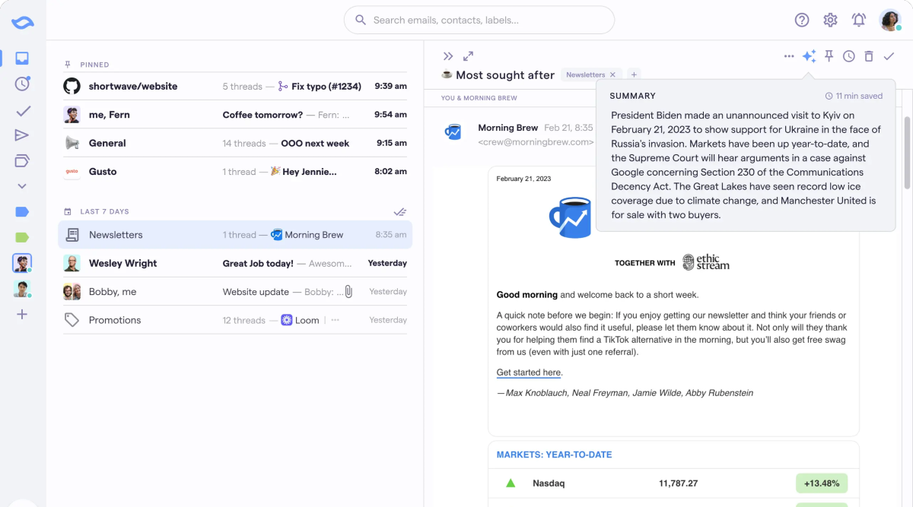
Task: Open the AI Summary sparkles icon
Action: (x=808, y=55)
